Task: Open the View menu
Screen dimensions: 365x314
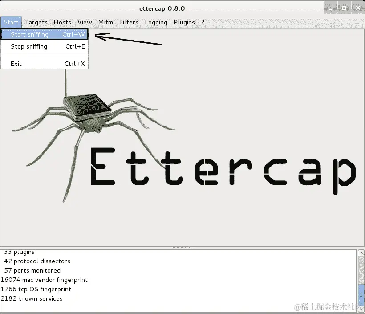Action: pyautogui.click(x=85, y=22)
